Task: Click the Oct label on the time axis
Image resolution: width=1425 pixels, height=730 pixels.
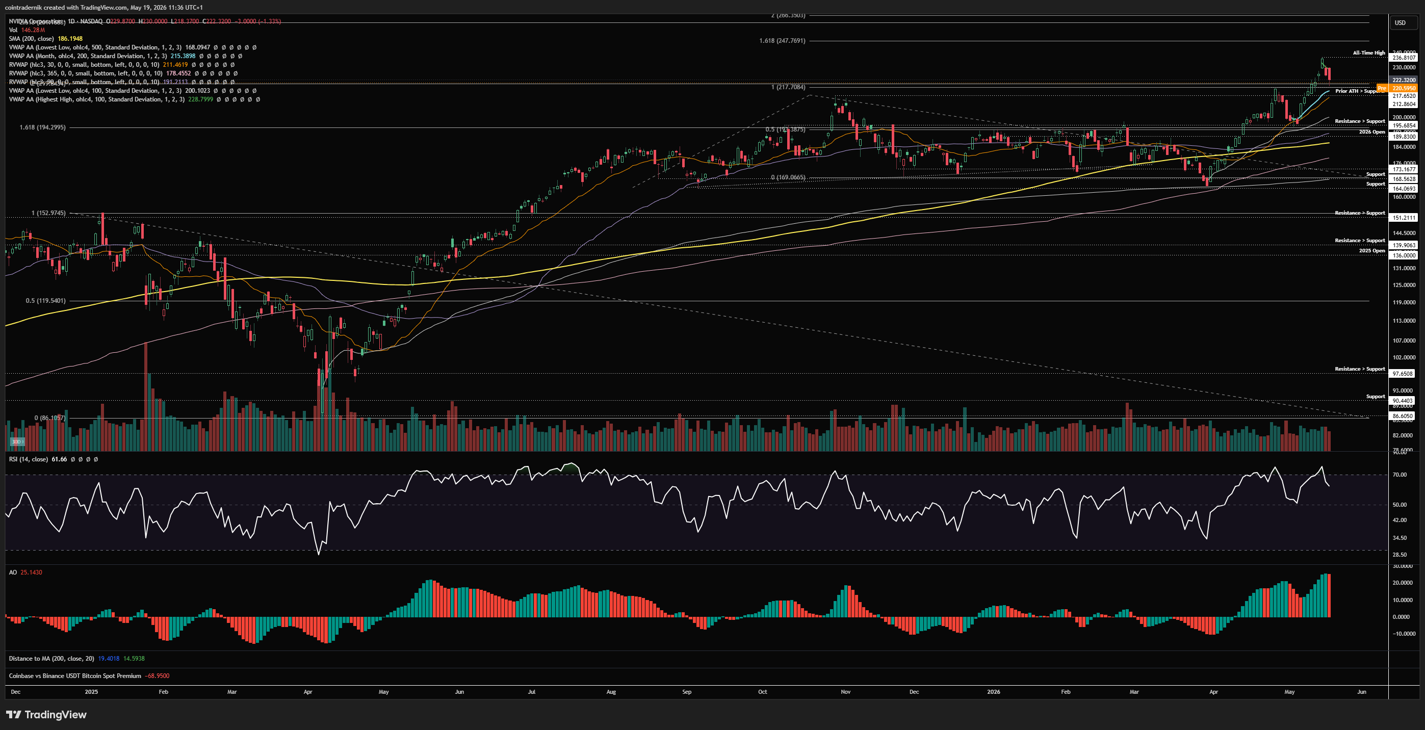Action: coord(762,692)
